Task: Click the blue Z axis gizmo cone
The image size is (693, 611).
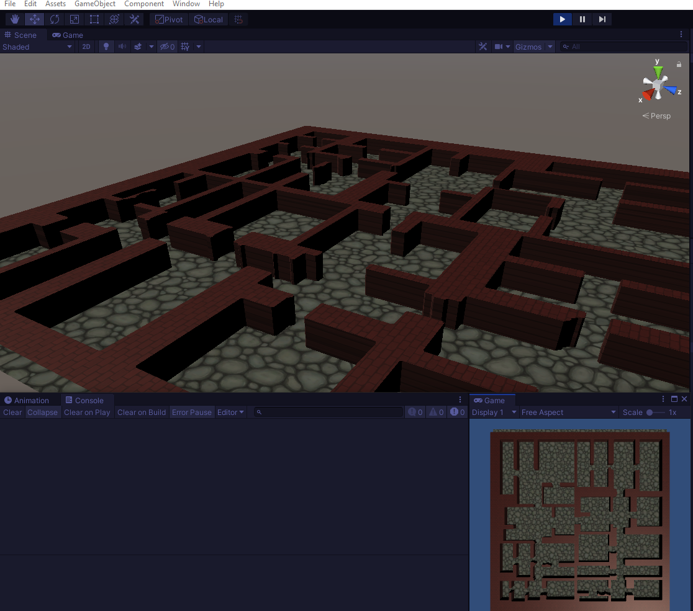Action: (x=671, y=89)
